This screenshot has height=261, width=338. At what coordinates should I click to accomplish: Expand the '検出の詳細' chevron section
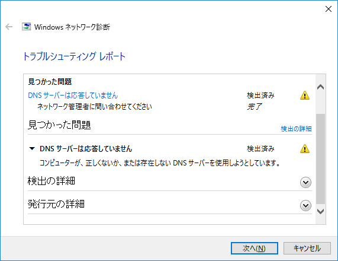tap(305, 182)
